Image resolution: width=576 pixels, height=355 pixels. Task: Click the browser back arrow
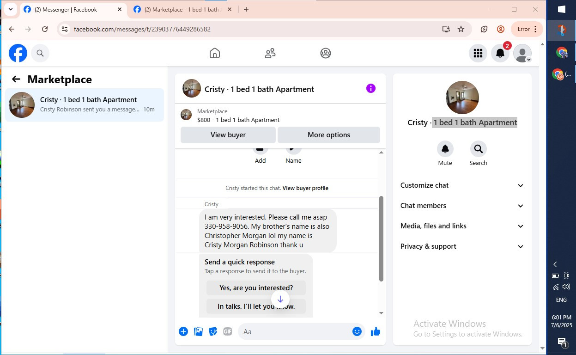[12, 29]
